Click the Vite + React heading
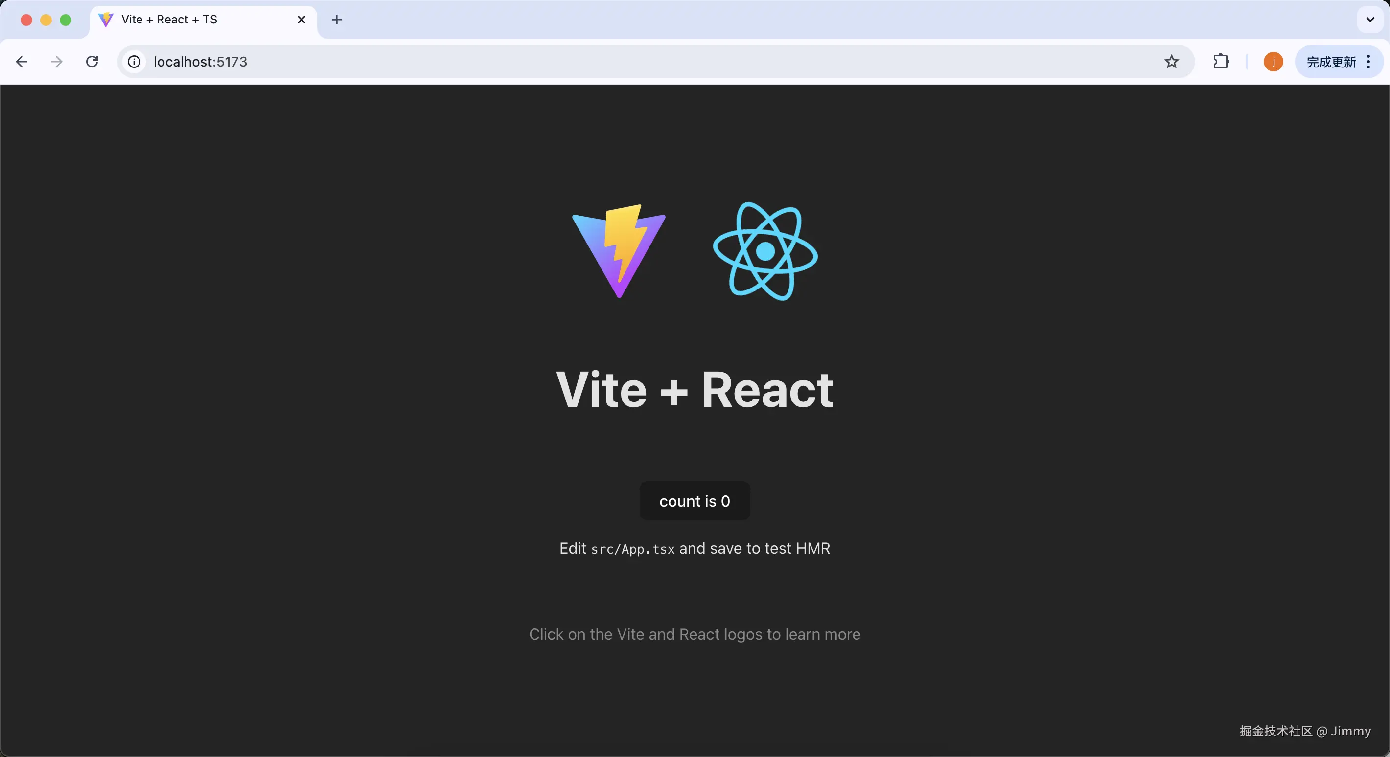 pos(695,390)
